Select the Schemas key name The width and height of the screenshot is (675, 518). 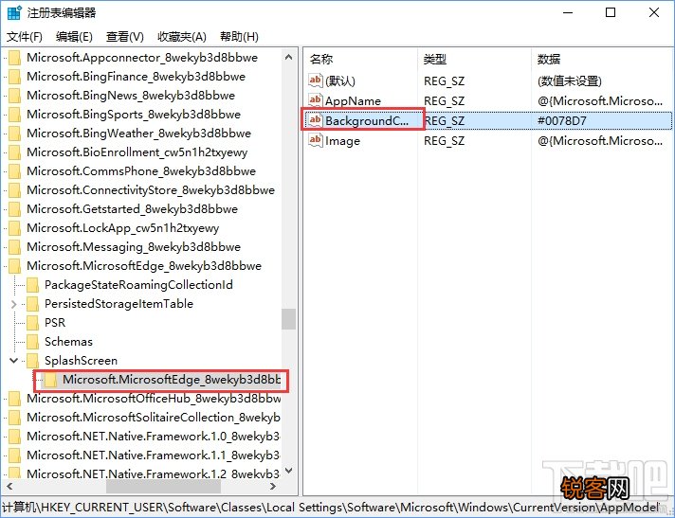pos(68,342)
